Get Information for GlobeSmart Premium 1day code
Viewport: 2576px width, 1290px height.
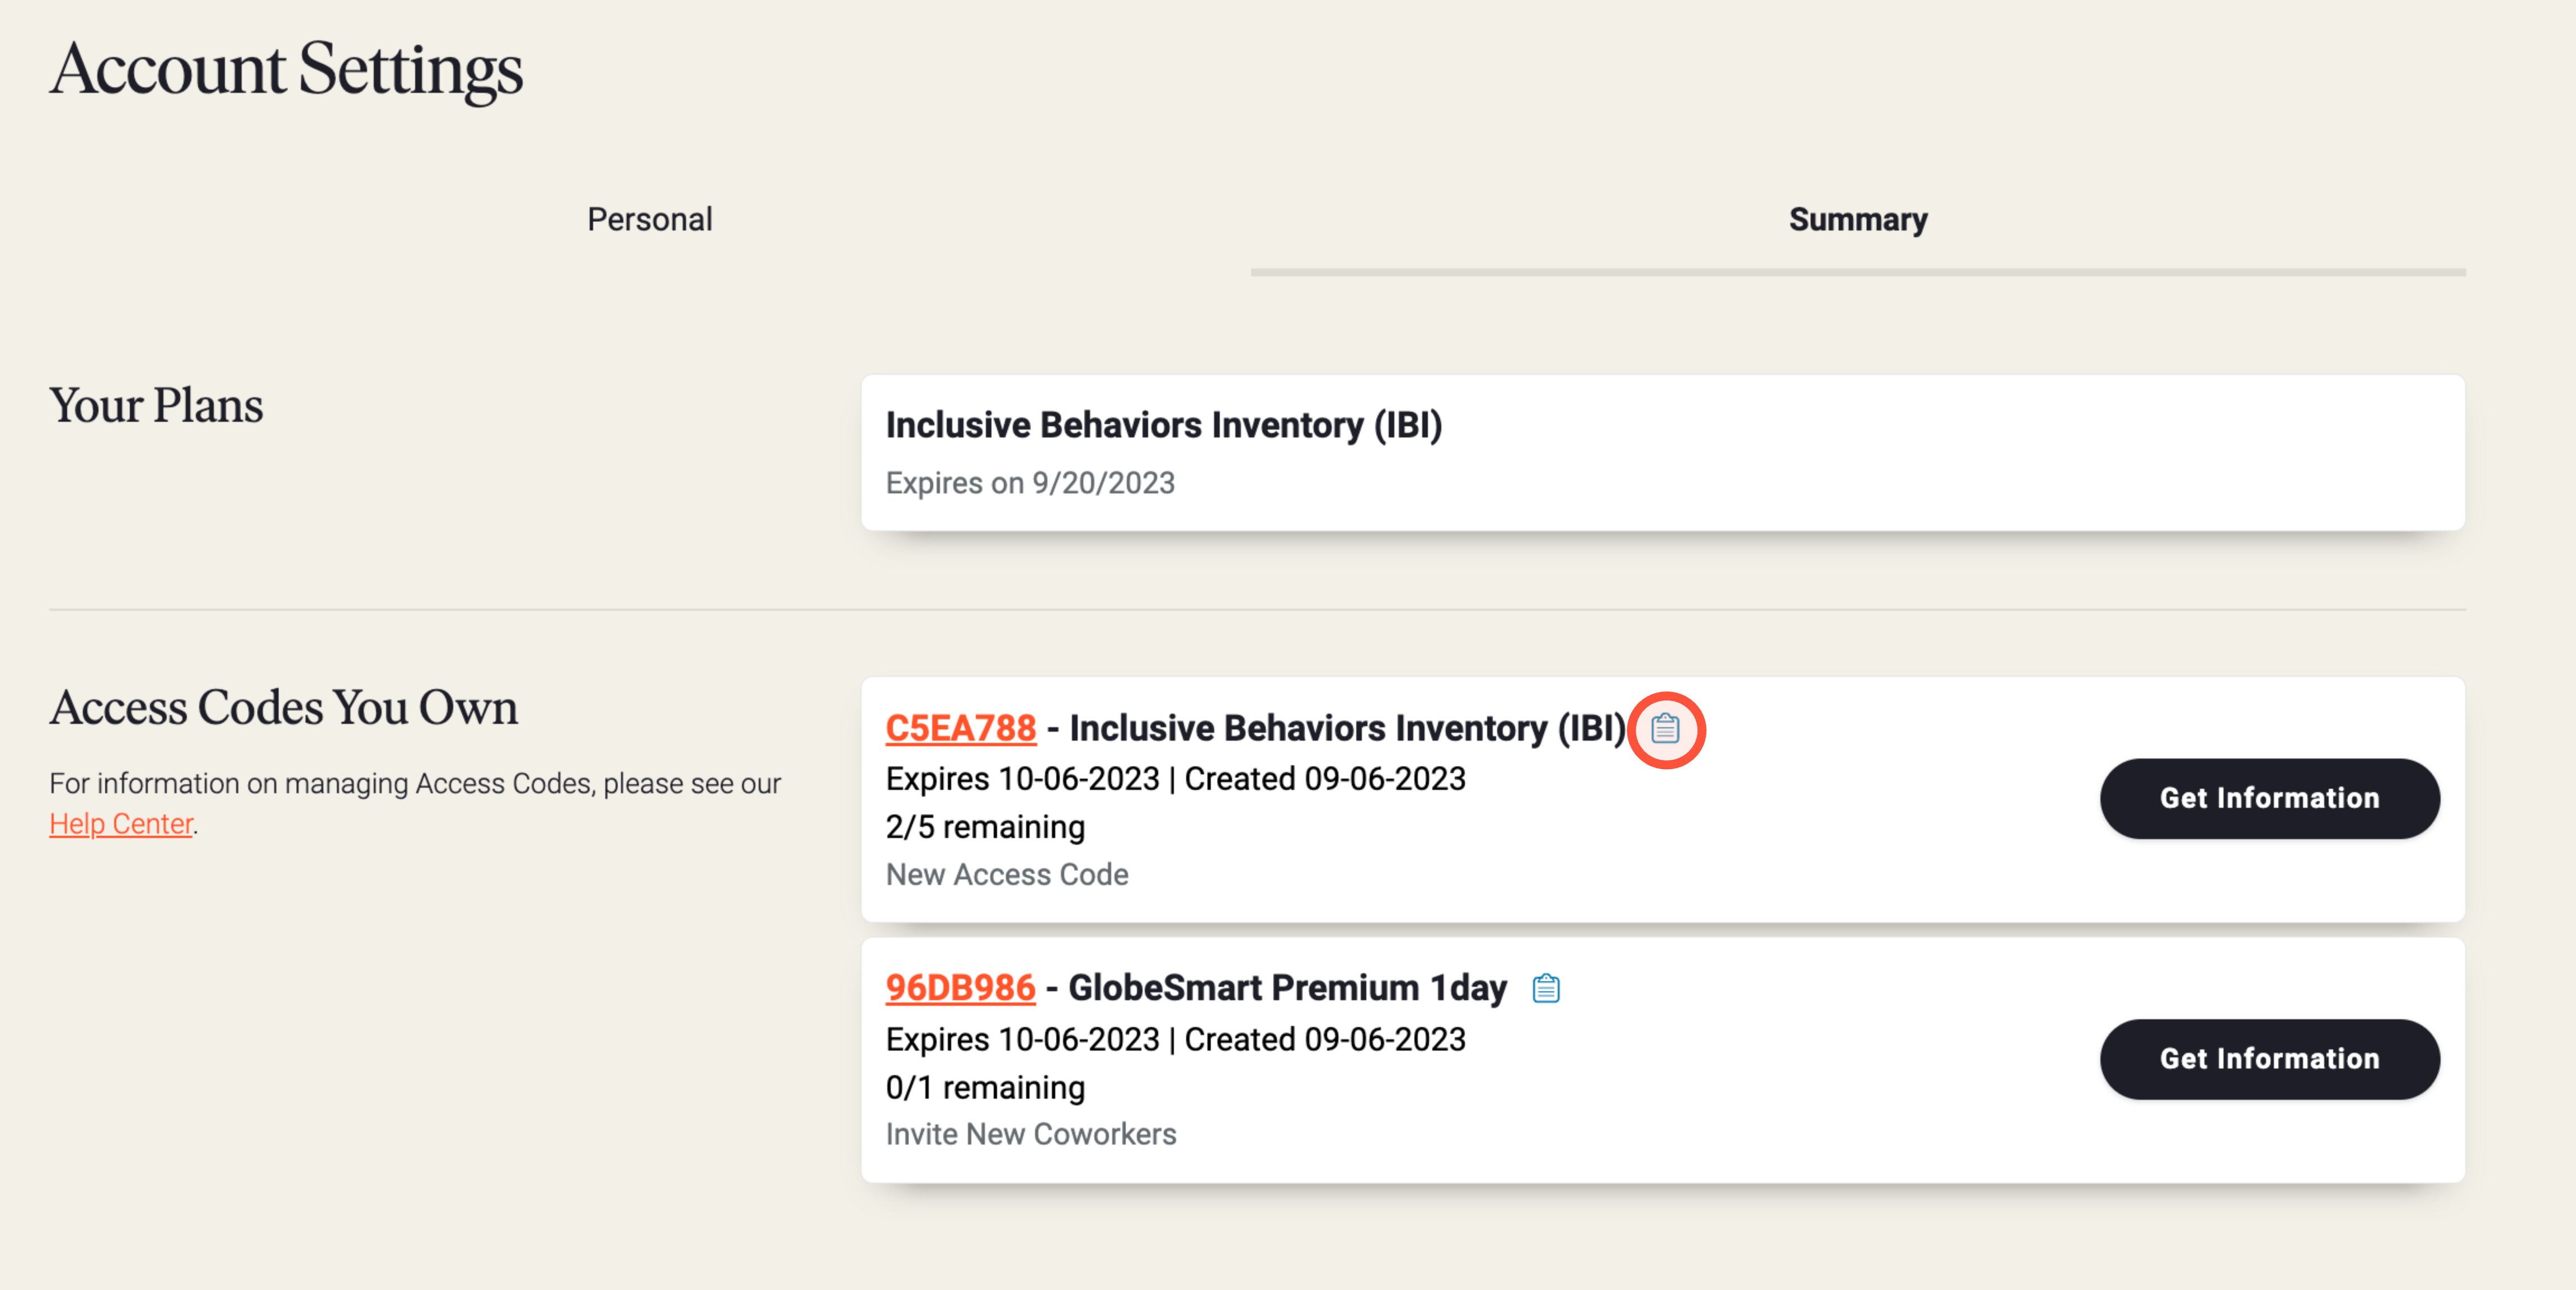click(2269, 1059)
